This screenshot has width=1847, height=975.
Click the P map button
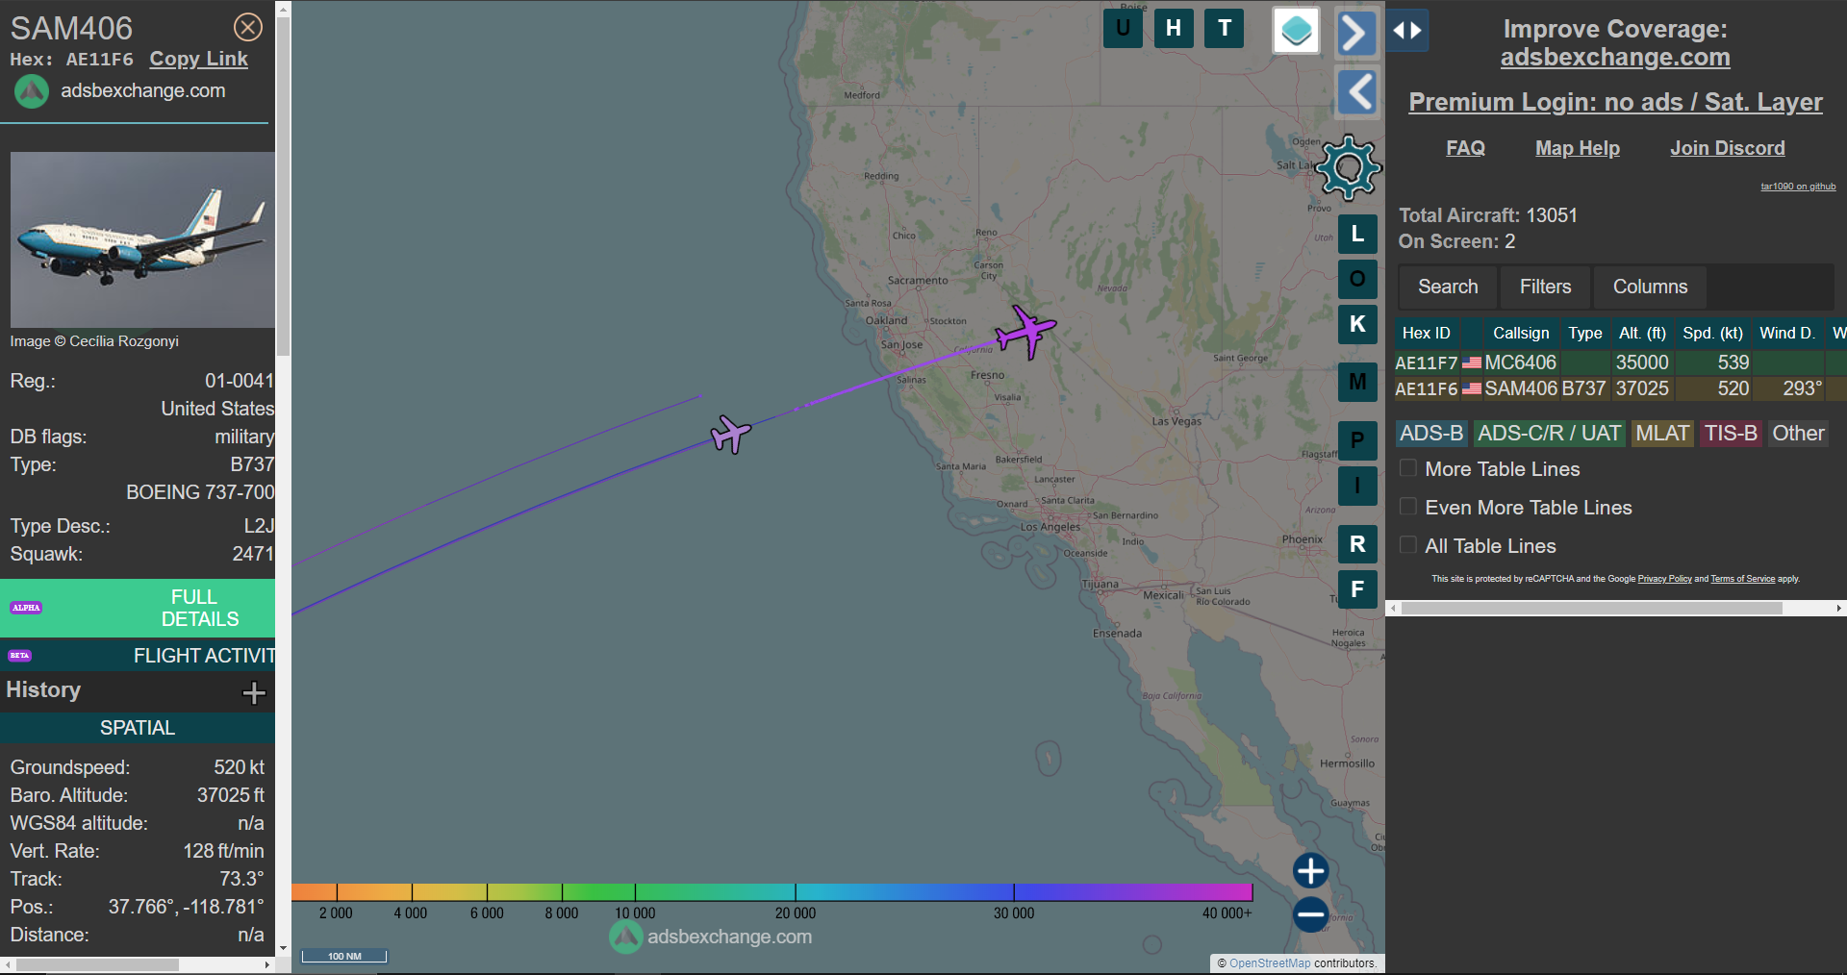tap(1357, 440)
